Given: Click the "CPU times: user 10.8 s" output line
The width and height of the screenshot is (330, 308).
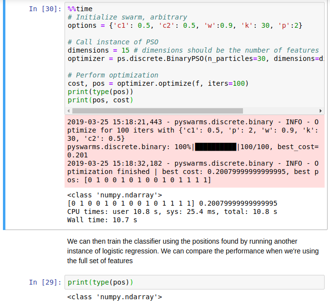Looking at the screenshot, I should (172, 212).
